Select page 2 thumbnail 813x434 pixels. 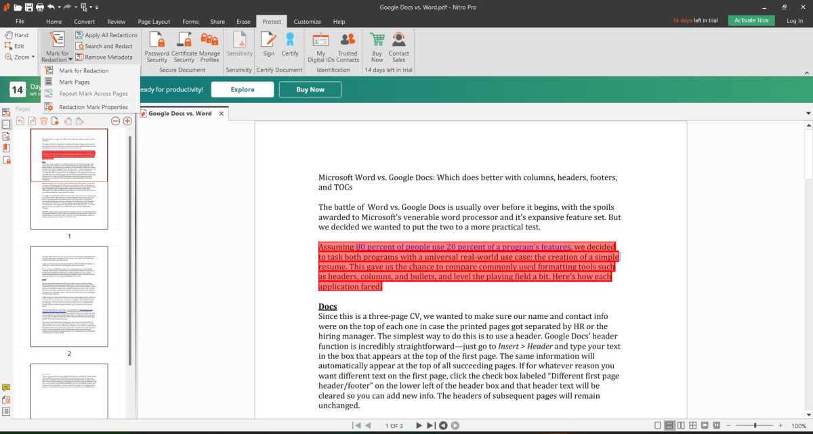tap(69, 297)
